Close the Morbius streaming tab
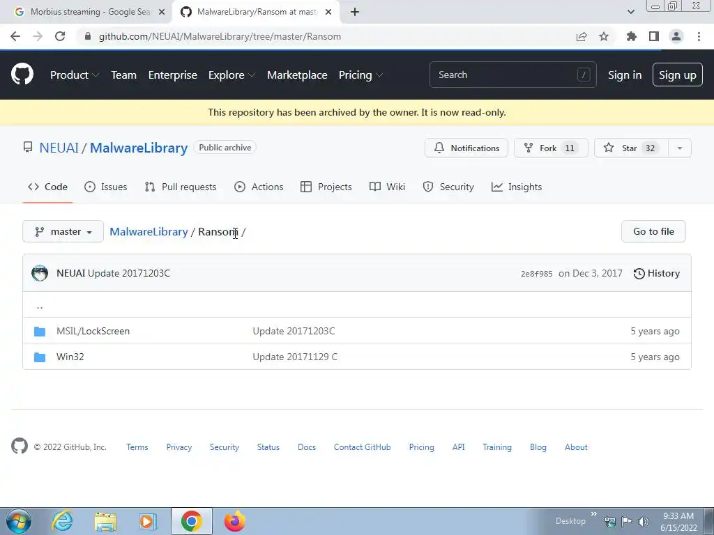The image size is (714, 535). coord(161,12)
